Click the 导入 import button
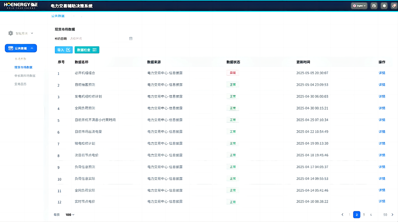This screenshot has width=398, height=222. 63,50
